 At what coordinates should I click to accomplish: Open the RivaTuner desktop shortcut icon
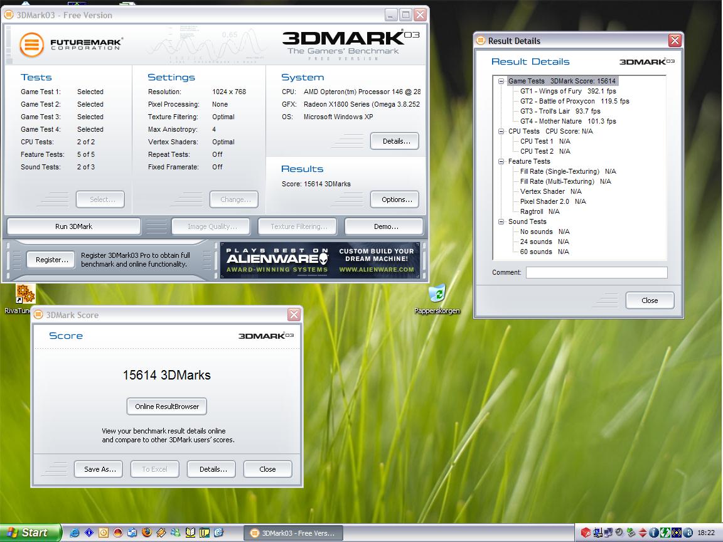click(25, 294)
